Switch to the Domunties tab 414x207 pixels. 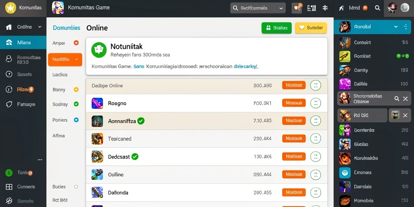(x=67, y=28)
